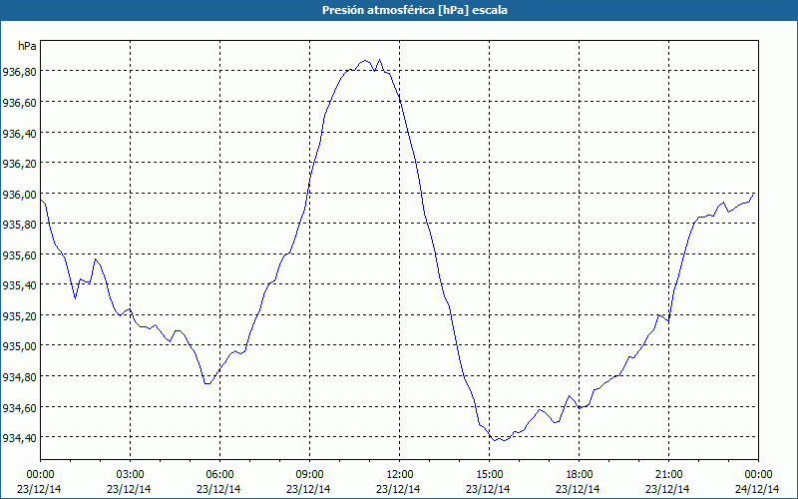This screenshot has height=499, width=798.
Task: Click the 935,00 y-axis value
Action: (19, 346)
